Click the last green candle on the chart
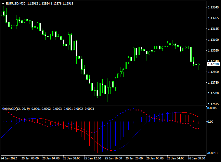221x162 pixels. click(x=199, y=65)
